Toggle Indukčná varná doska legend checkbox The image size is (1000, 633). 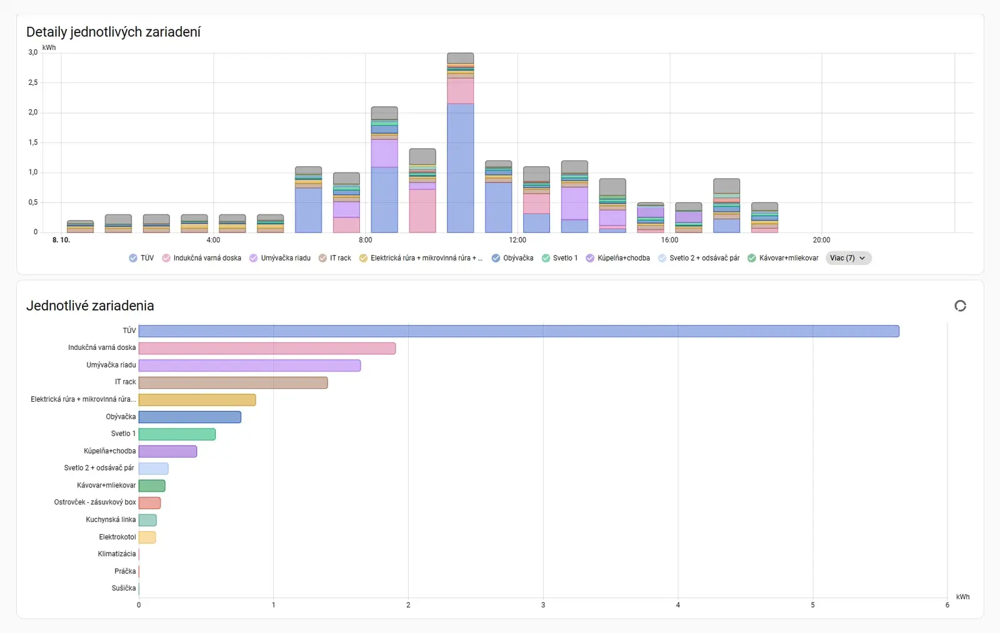coord(166,258)
